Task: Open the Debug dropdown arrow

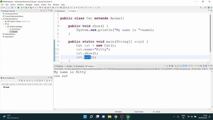Action: (x=24, y=8)
